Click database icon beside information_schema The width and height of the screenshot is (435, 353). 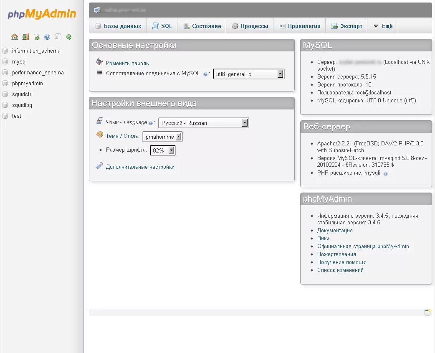pos(5,51)
